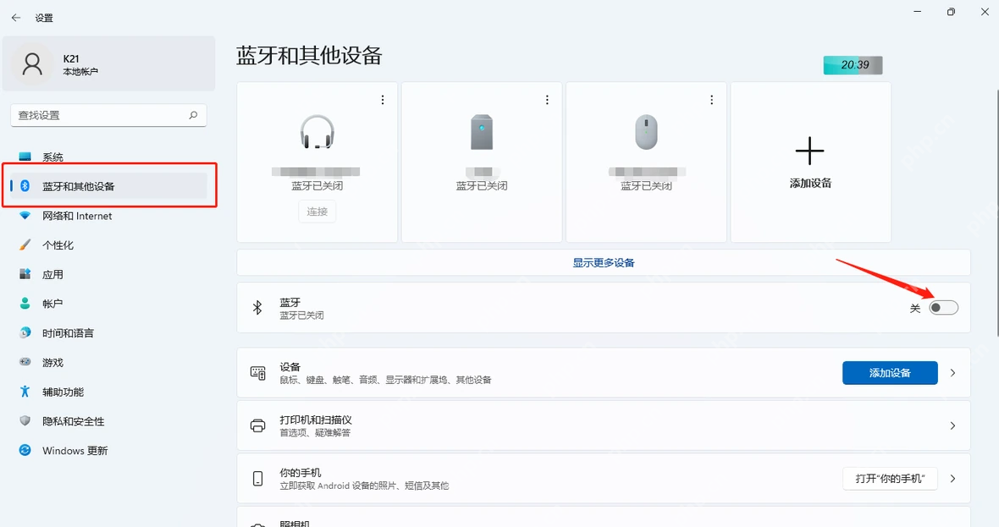Click the 个性化 paintbrush icon

tap(25, 245)
